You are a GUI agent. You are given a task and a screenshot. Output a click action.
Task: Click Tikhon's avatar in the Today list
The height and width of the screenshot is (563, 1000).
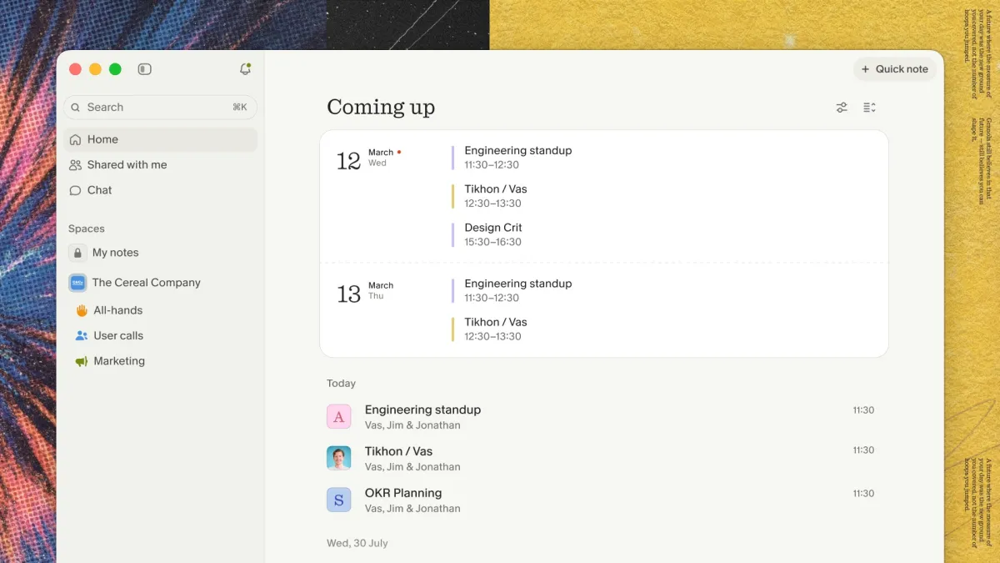pyautogui.click(x=338, y=458)
